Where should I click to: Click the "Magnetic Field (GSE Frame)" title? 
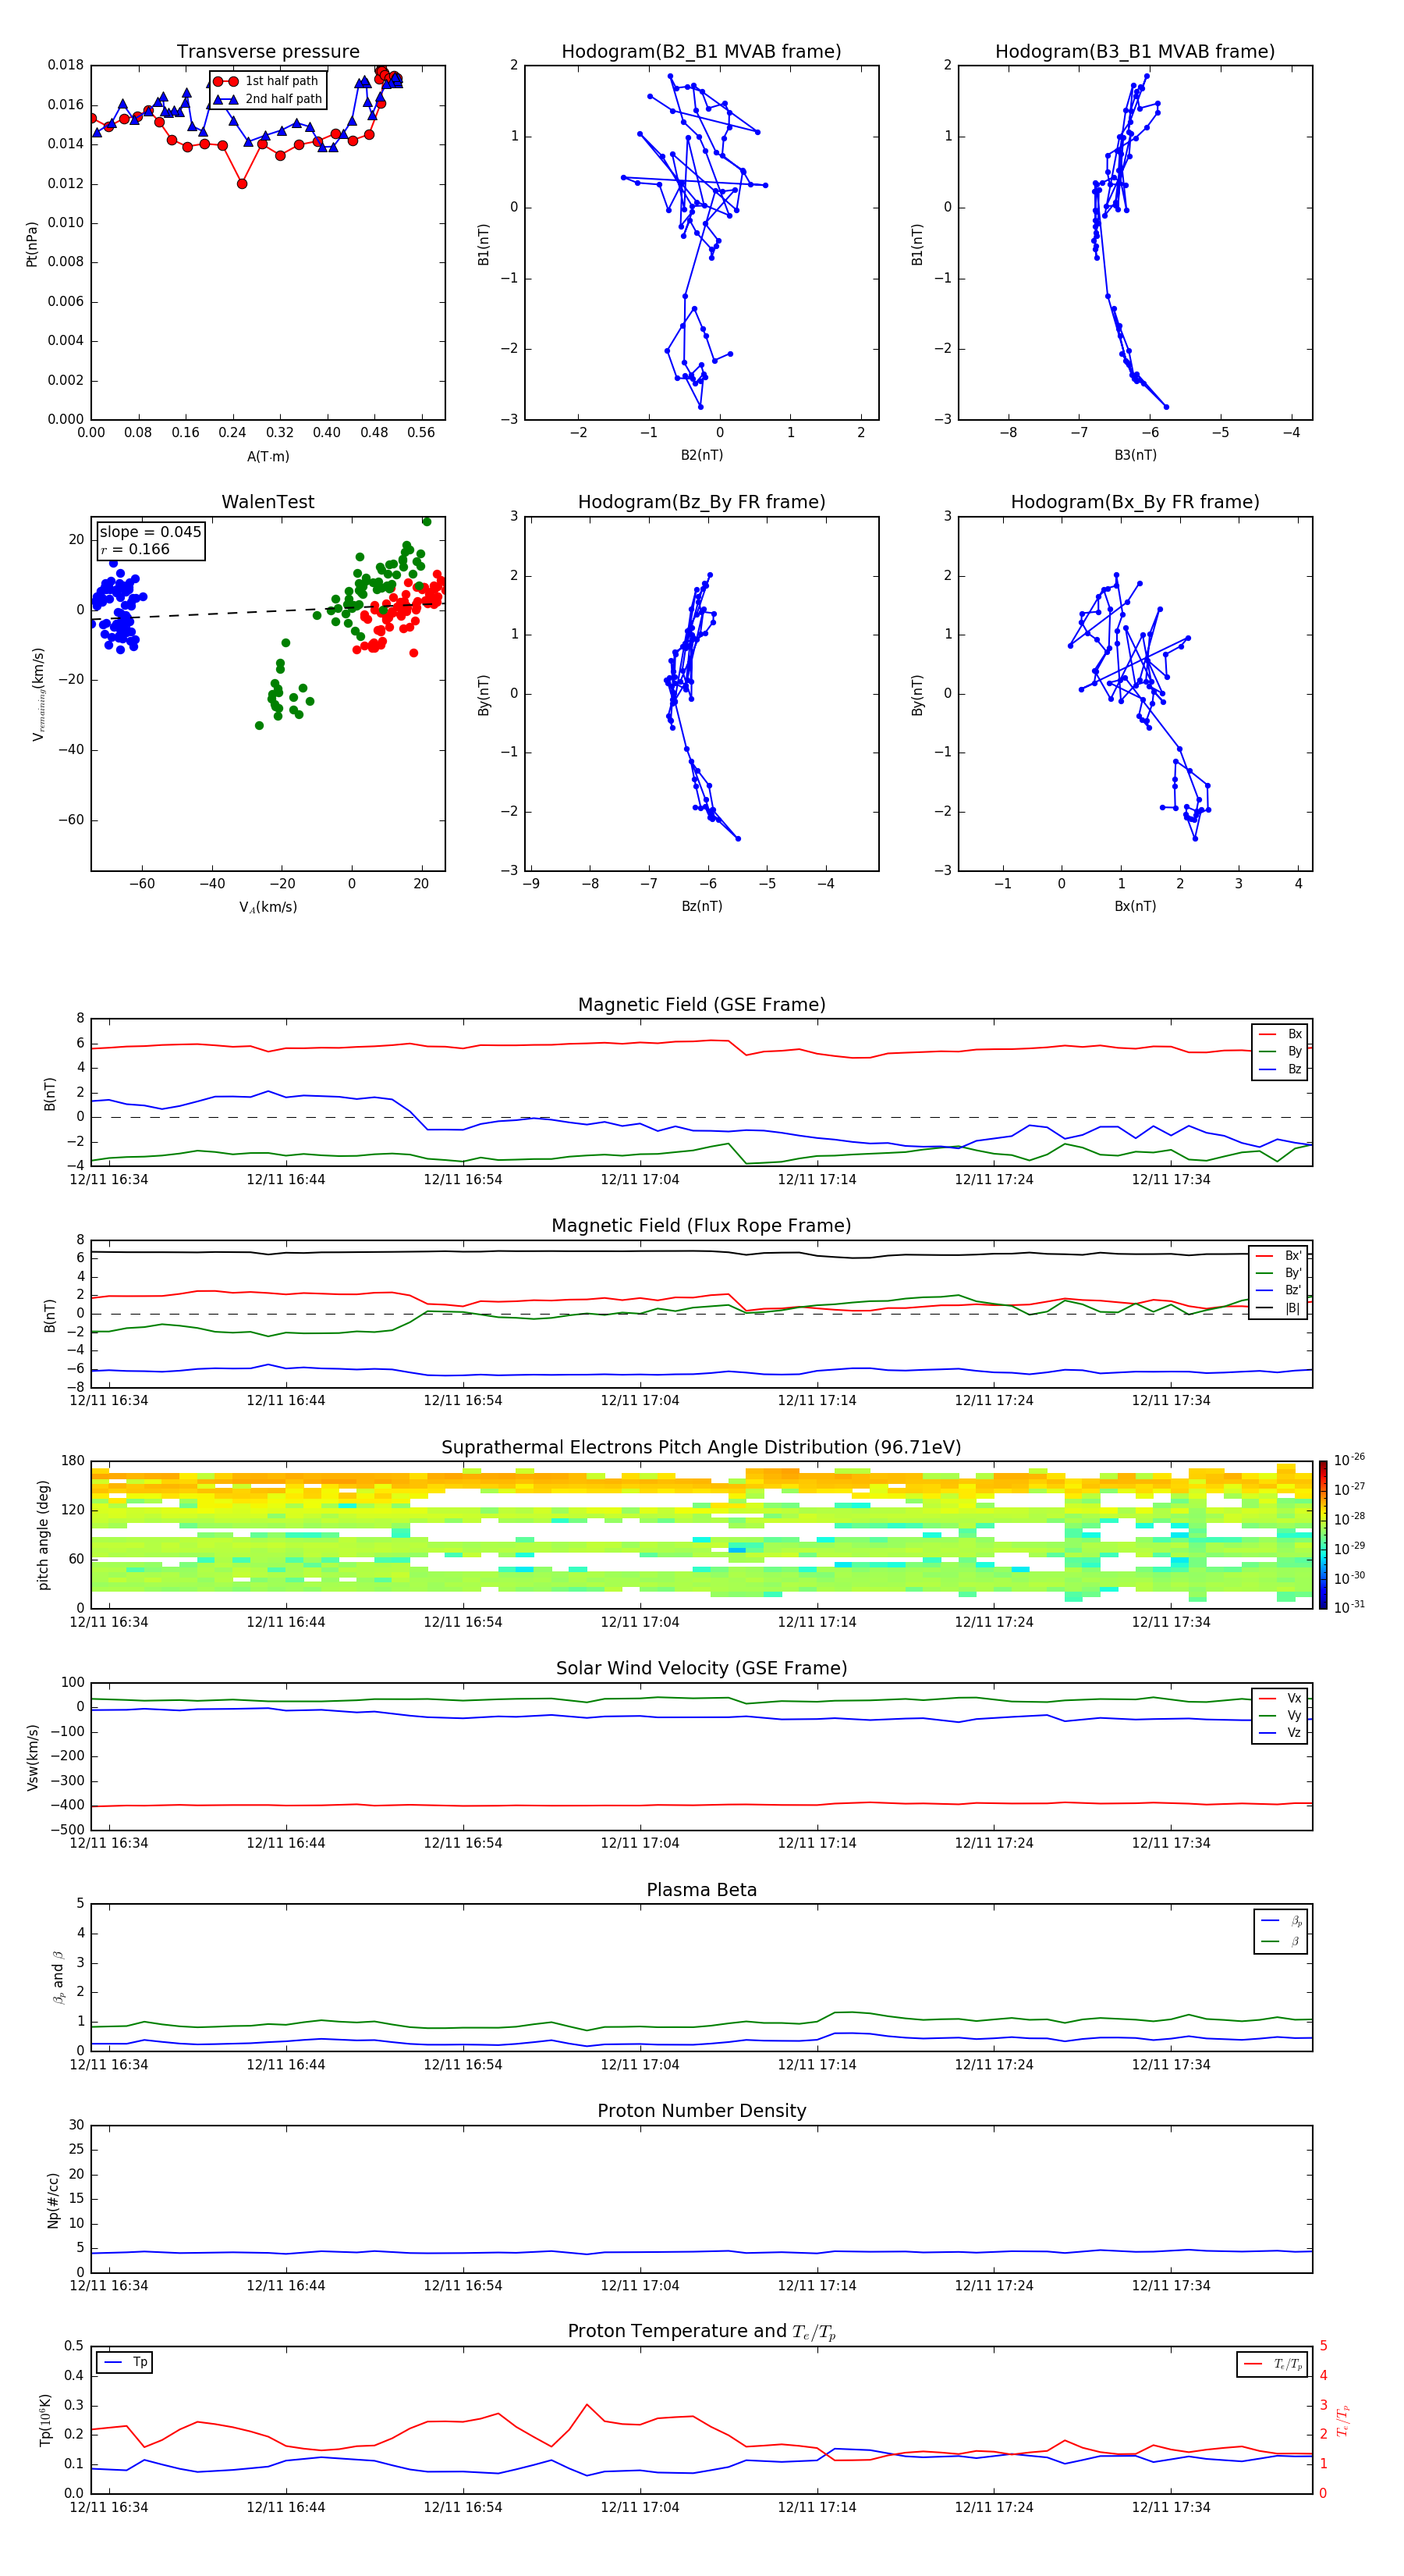click(701, 1005)
